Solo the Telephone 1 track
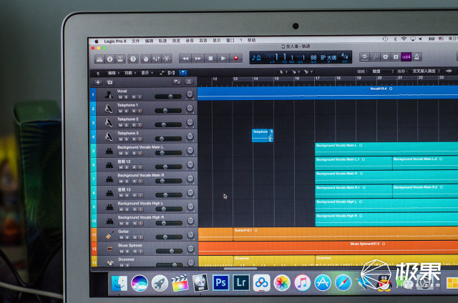Image resolution: width=458 pixels, height=303 pixels. pos(126,111)
